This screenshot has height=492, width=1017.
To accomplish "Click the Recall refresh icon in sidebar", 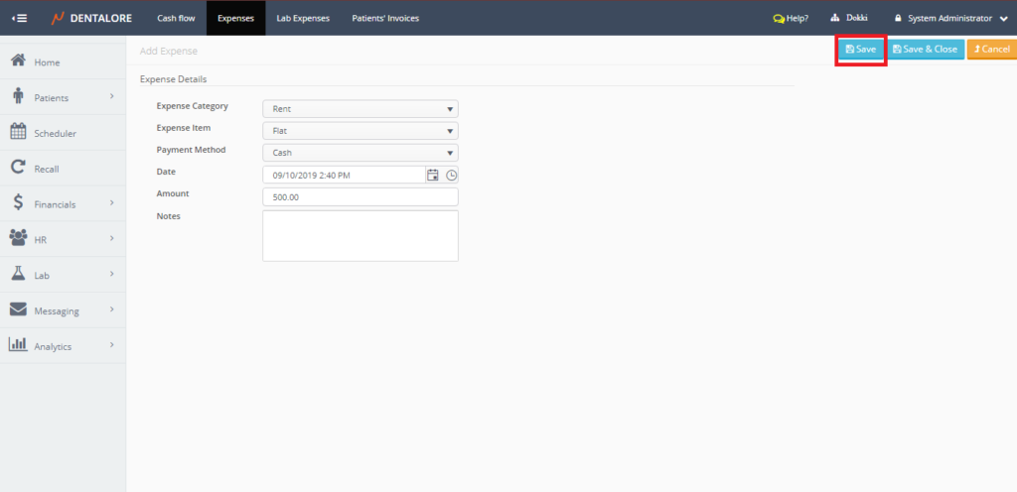I will pos(18,168).
